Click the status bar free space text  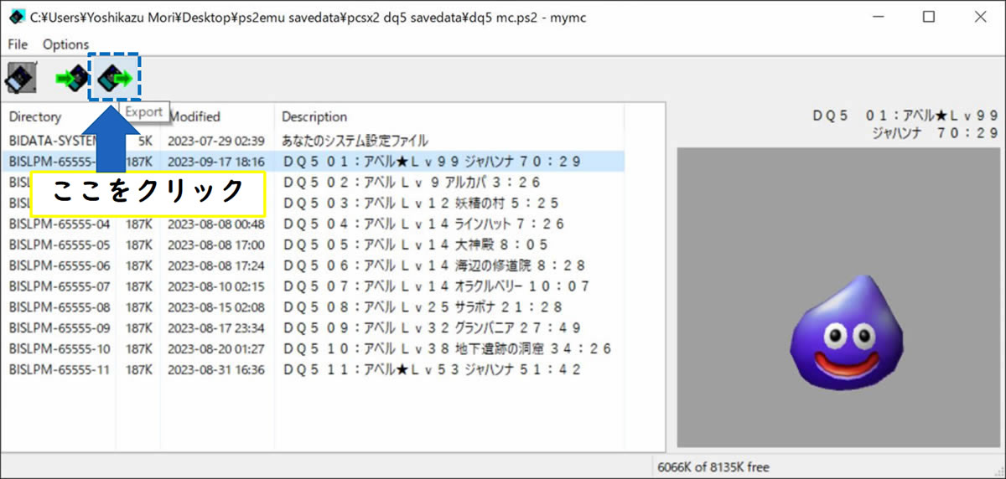point(713,466)
